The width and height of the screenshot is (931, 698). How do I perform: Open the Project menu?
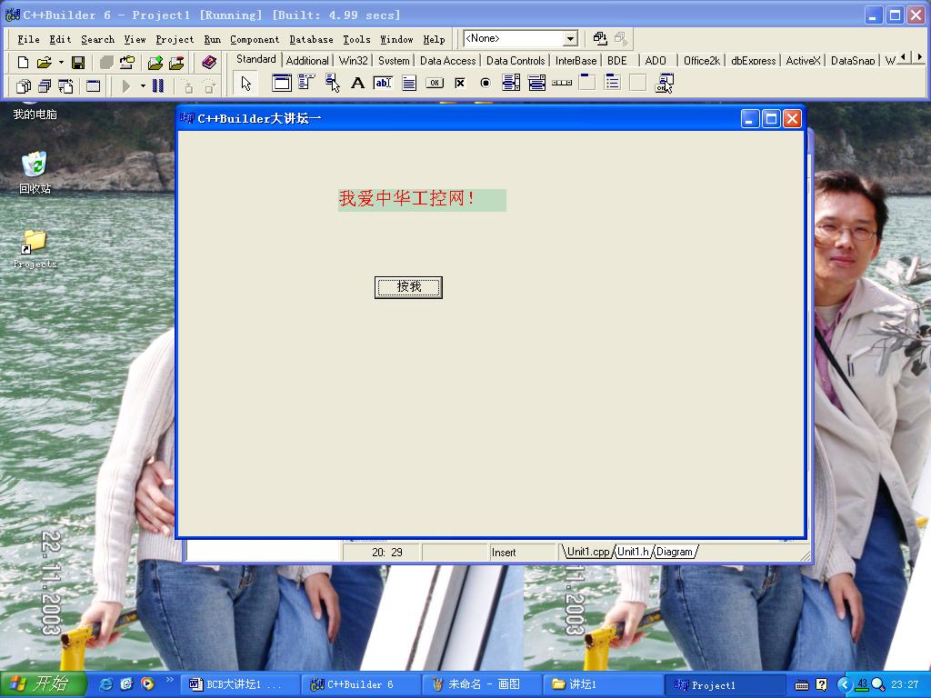[x=175, y=39]
